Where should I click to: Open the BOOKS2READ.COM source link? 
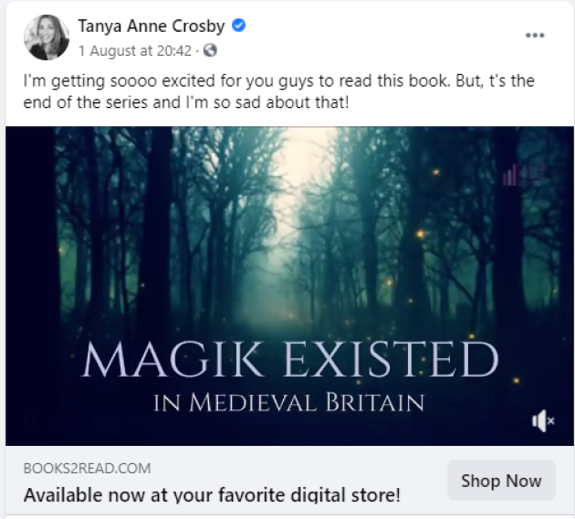(87, 469)
